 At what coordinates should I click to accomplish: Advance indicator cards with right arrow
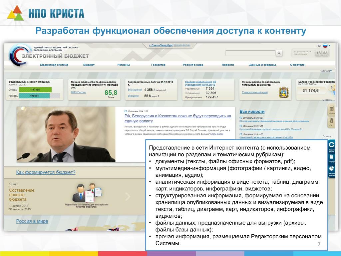[331, 88]
